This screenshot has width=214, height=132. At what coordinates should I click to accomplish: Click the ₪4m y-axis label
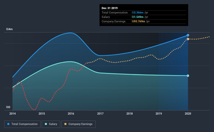pyautogui.click(x=9, y=29)
